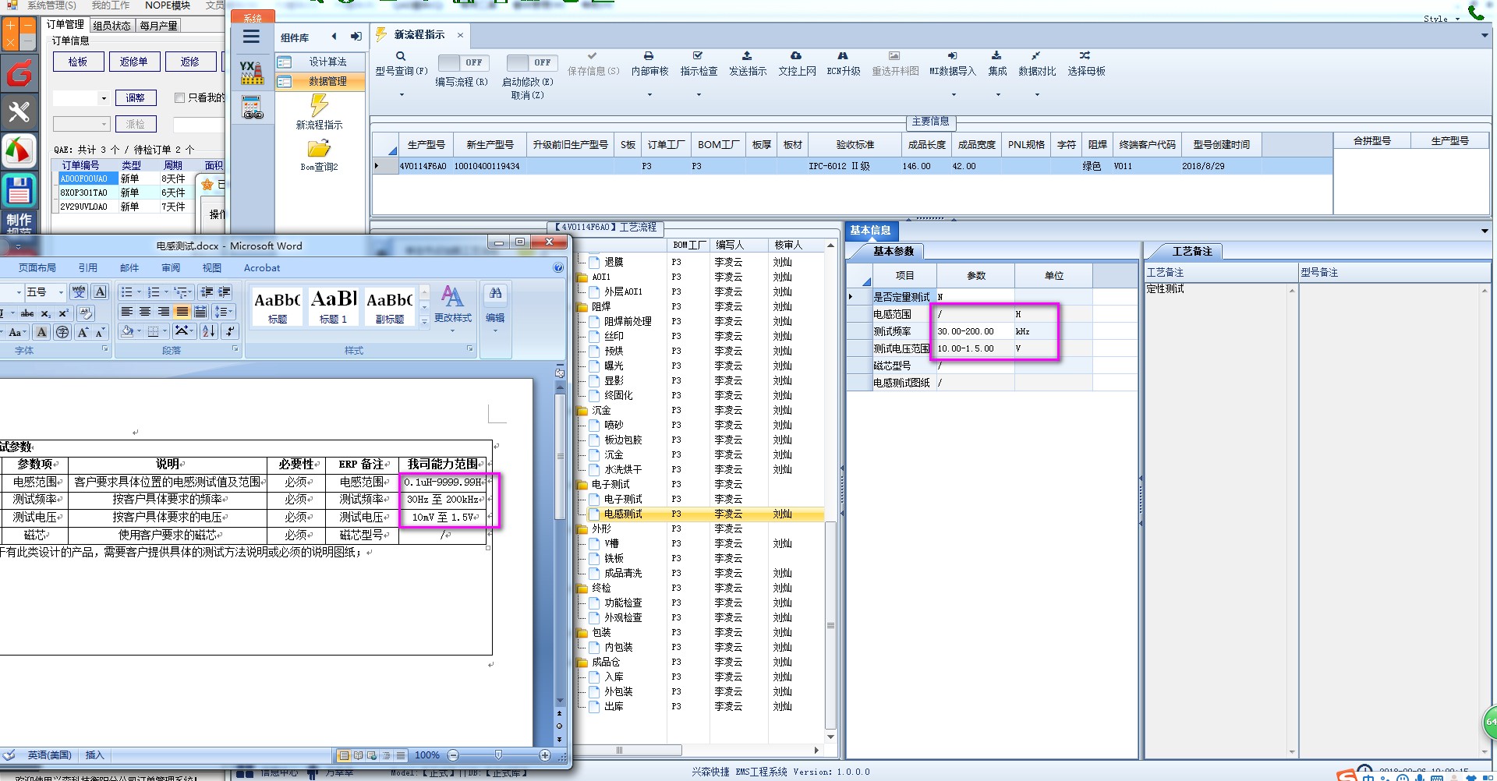Click the floppy disk save icon on the left
Screen dimensions: 1497x781
click(19, 191)
